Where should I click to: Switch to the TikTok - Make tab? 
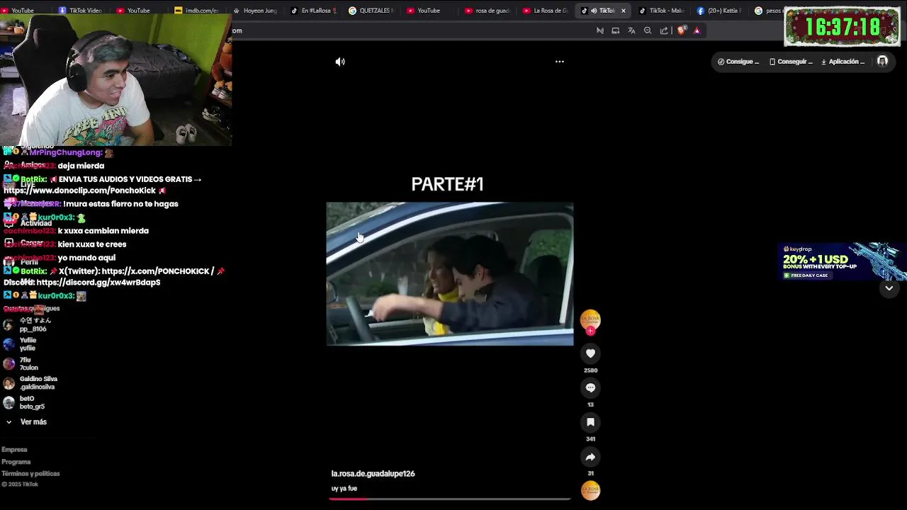tap(661, 11)
